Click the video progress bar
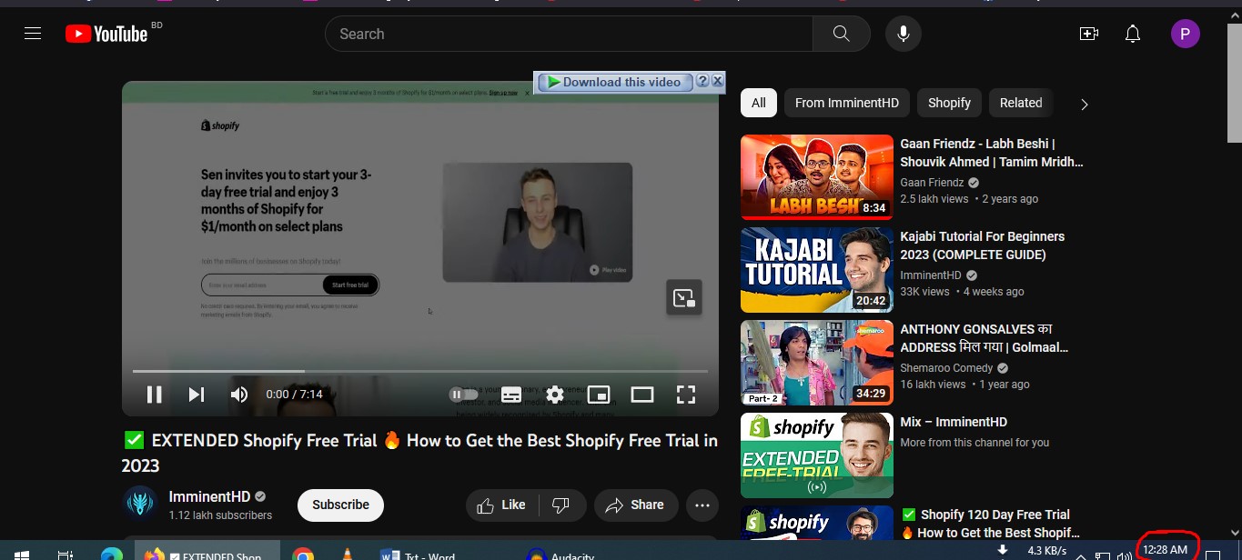The height and width of the screenshot is (560, 1242). (x=419, y=371)
